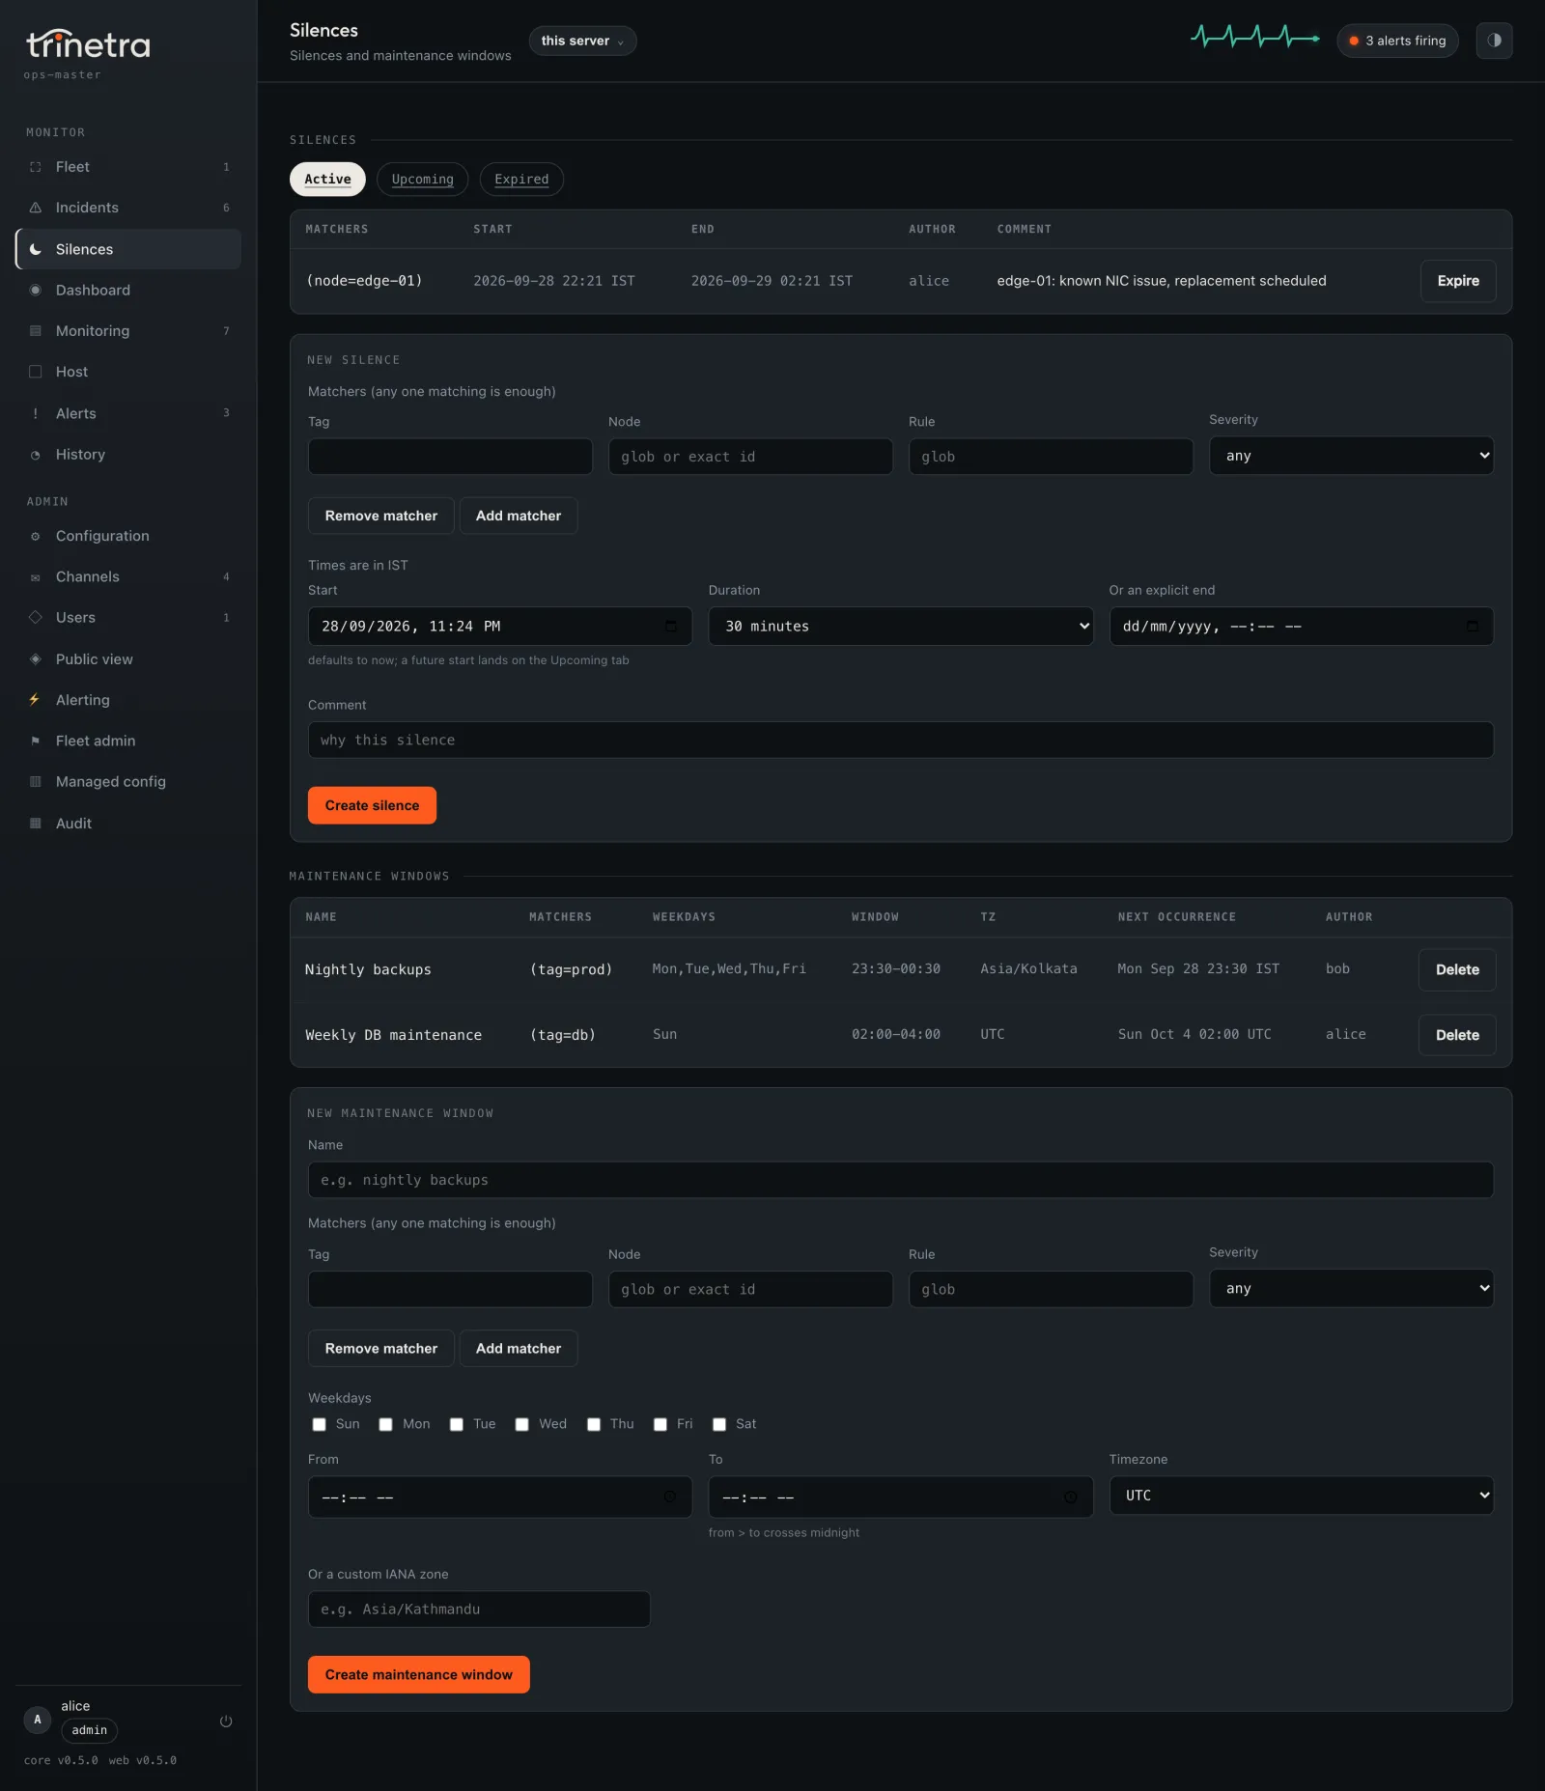Click the Fleet admin flag icon
The width and height of the screenshot is (1545, 1791).
coord(36,742)
